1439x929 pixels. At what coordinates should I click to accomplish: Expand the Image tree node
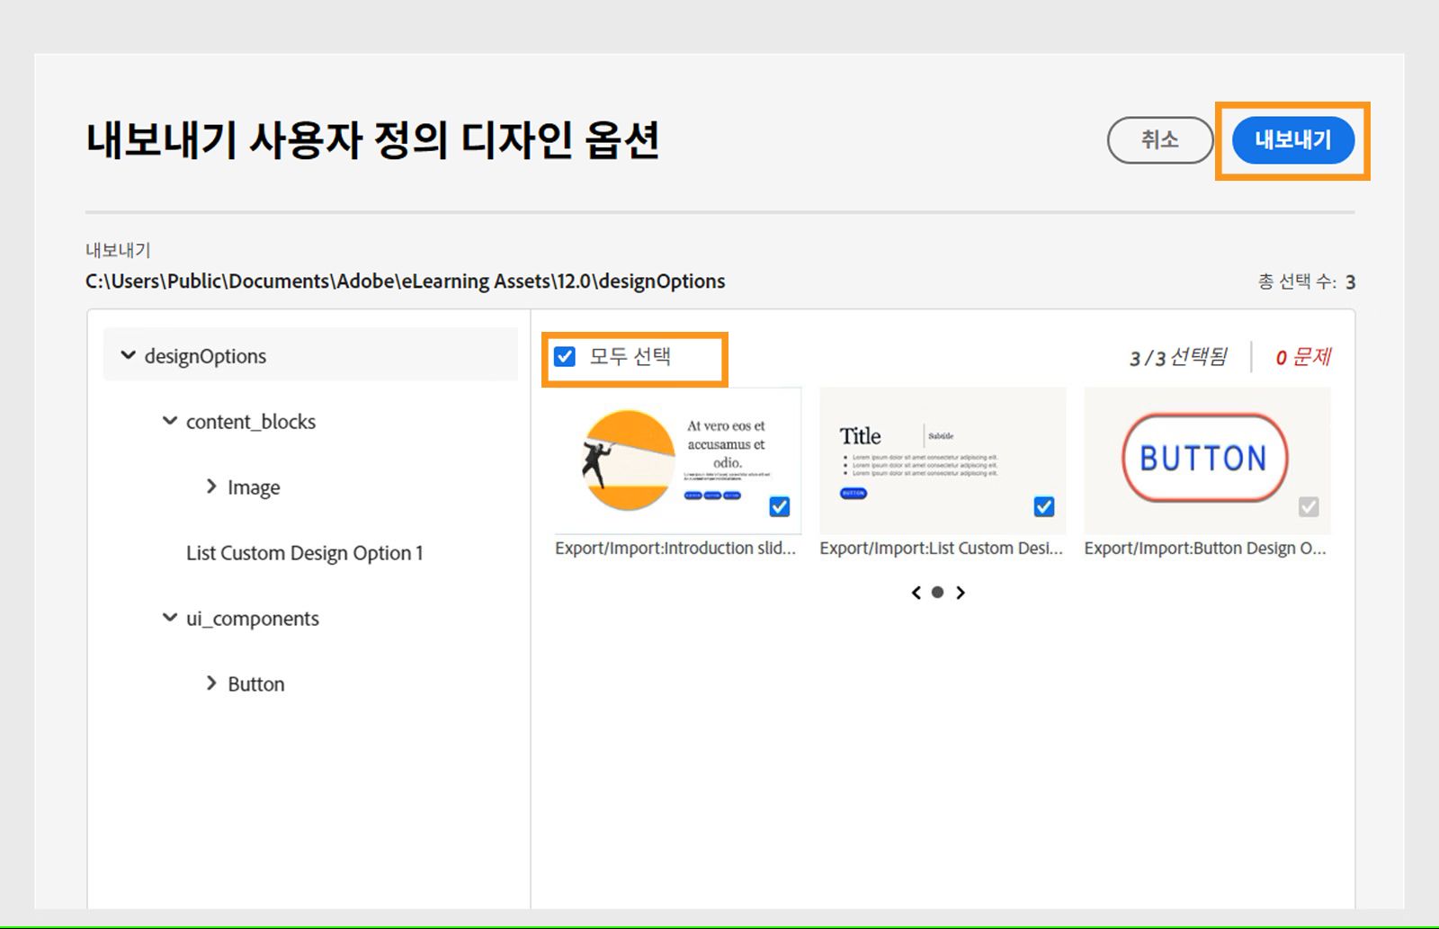click(210, 487)
